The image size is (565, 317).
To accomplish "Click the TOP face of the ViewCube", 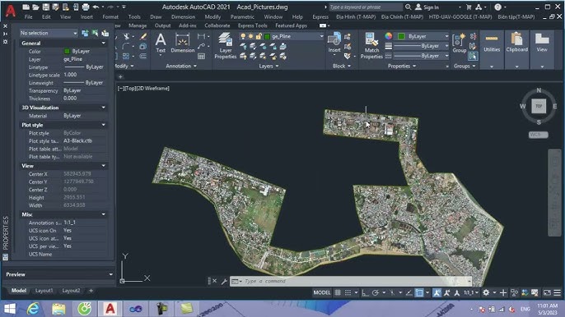I will (x=539, y=106).
